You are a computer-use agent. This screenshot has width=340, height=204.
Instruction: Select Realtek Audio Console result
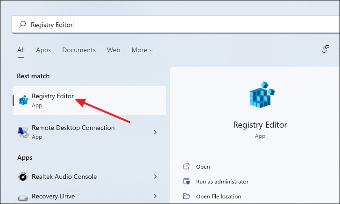pyautogui.click(x=89, y=177)
